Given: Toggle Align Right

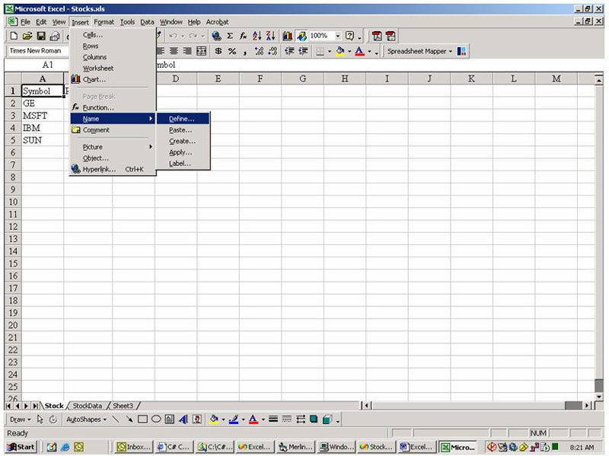Looking at the screenshot, I should 187,51.
